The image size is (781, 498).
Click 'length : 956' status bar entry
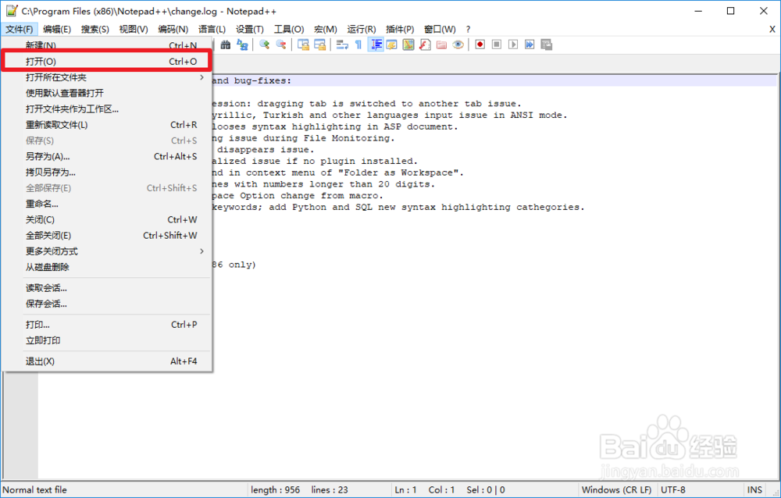276,490
